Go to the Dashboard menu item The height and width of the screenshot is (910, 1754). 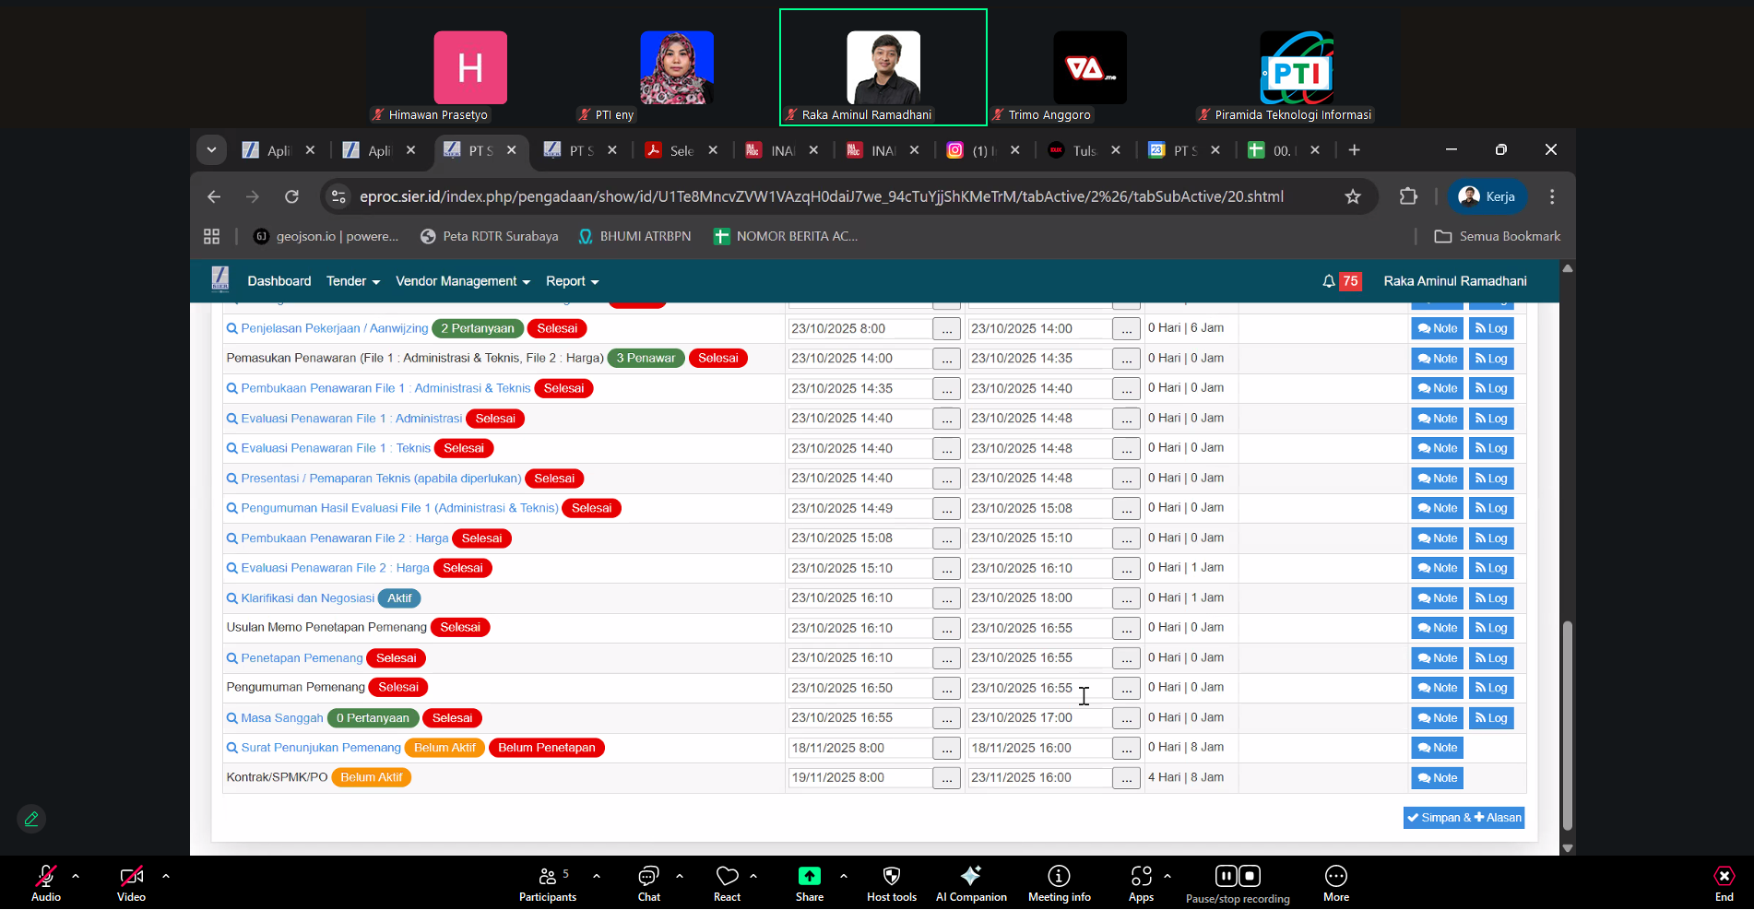click(279, 281)
